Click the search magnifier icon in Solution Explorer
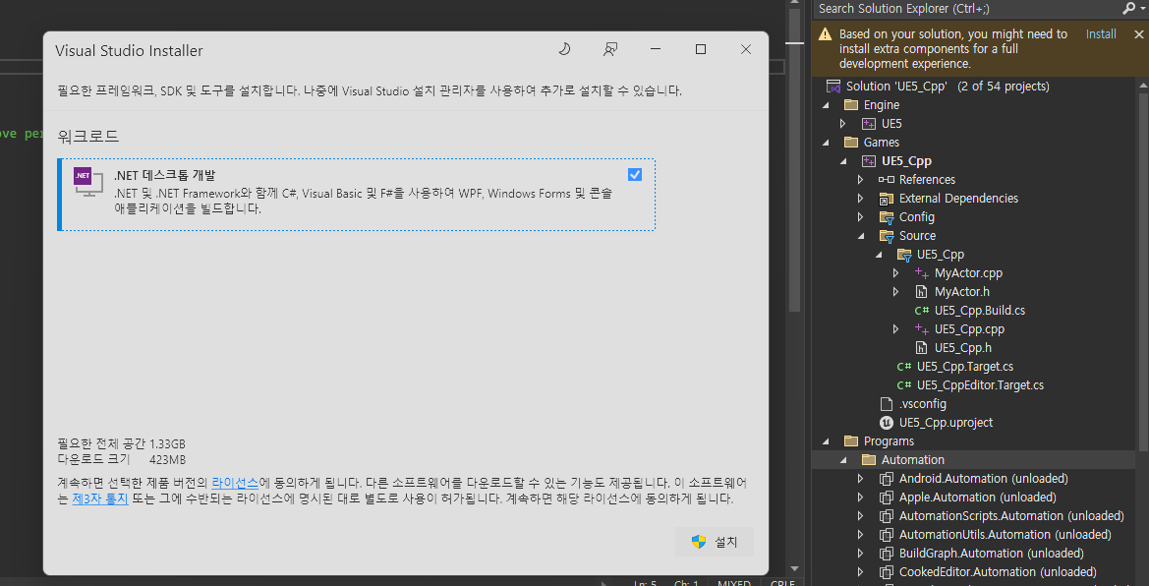 tap(1128, 8)
